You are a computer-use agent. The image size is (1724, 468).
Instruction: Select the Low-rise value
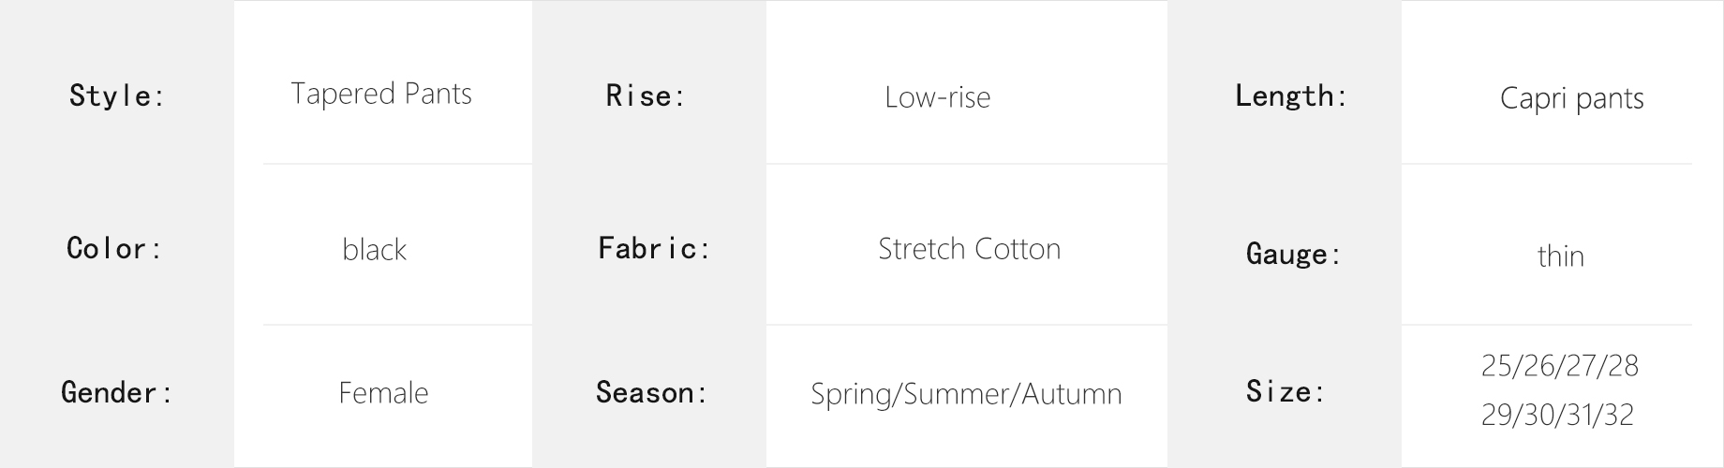[937, 97]
